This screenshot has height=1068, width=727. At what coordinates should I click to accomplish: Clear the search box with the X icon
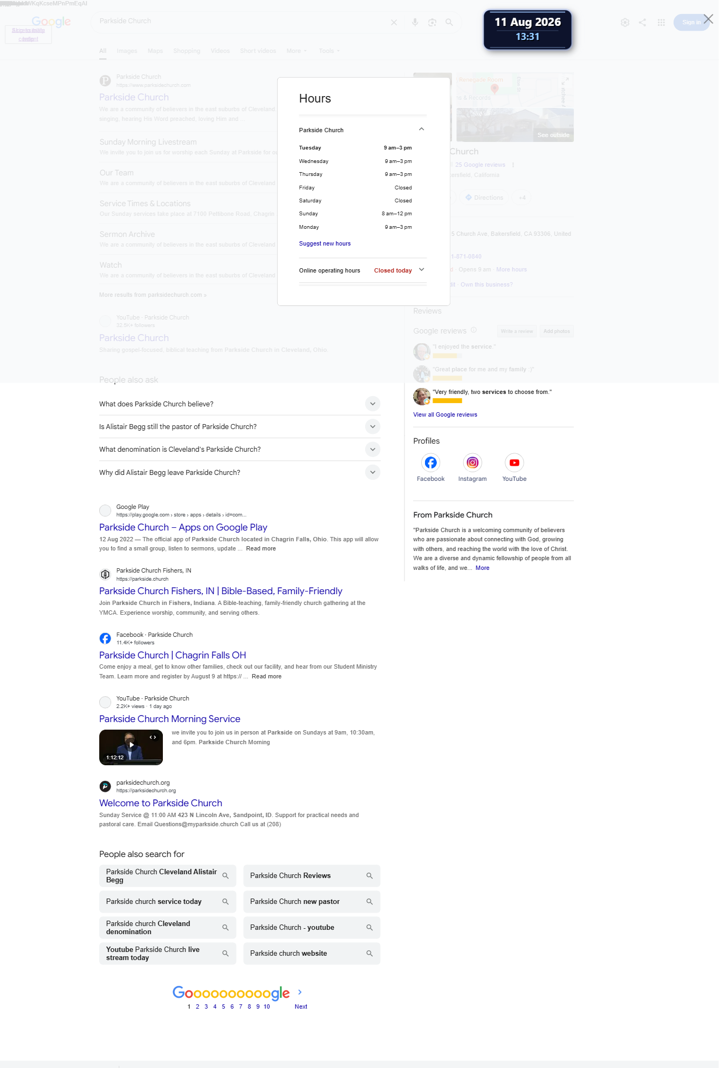point(394,23)
